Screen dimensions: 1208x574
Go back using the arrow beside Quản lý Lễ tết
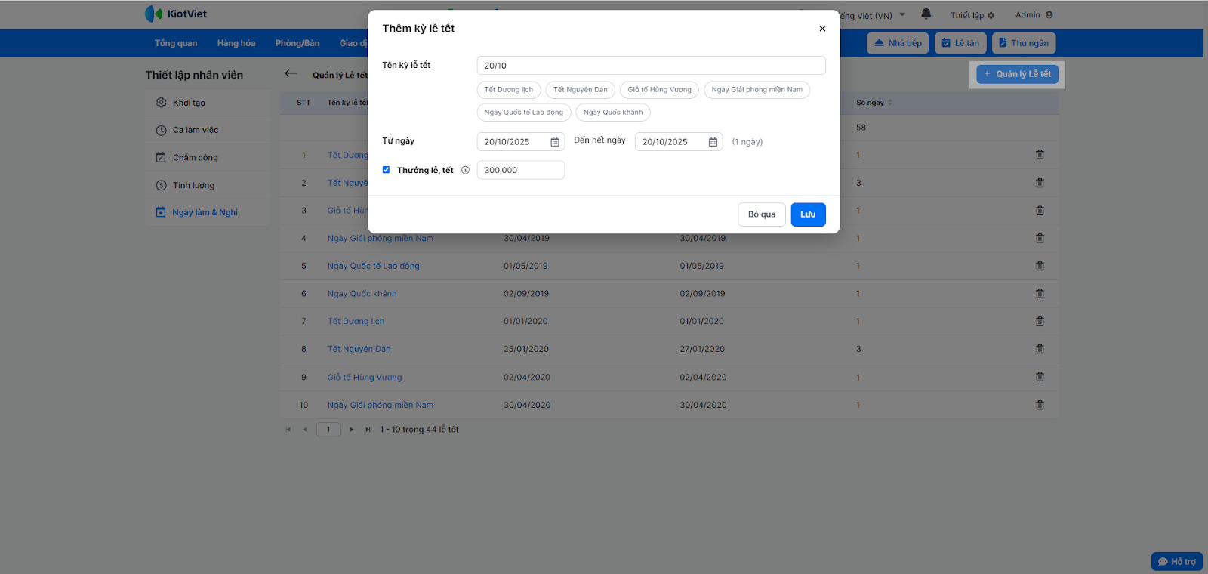(291, 73)
